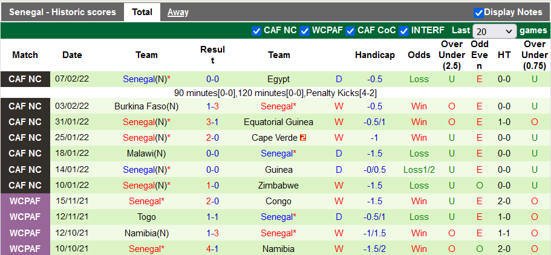The image size is (551, 255).
Task: Switch to the Away tab
Action: click(178, 12)
